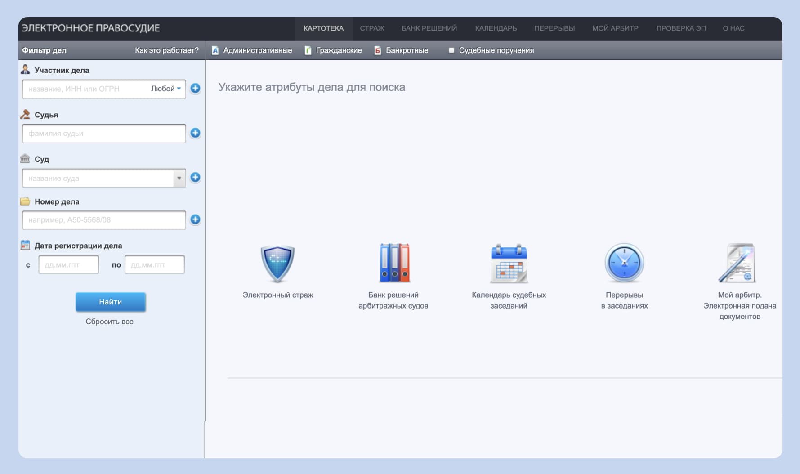Open the Мой арбитр document icon
Image resolution: width=800 pixels, height=474 pixels.
point(739,264)
